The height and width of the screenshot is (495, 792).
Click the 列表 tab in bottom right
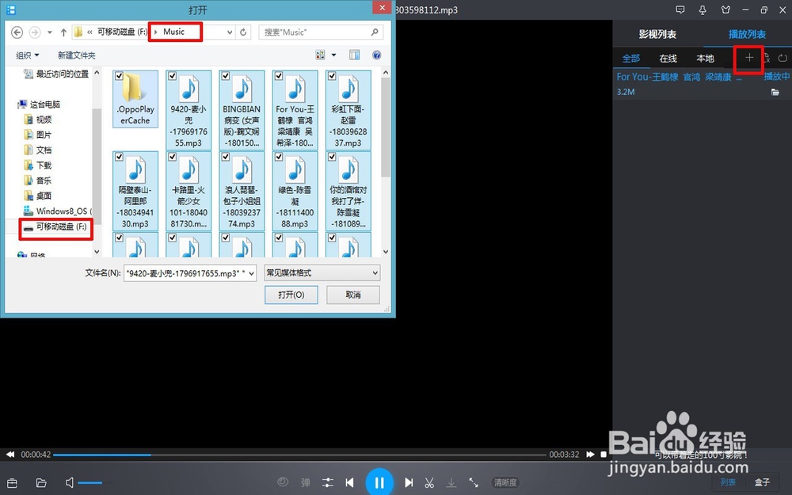click(x=729, y=482)
